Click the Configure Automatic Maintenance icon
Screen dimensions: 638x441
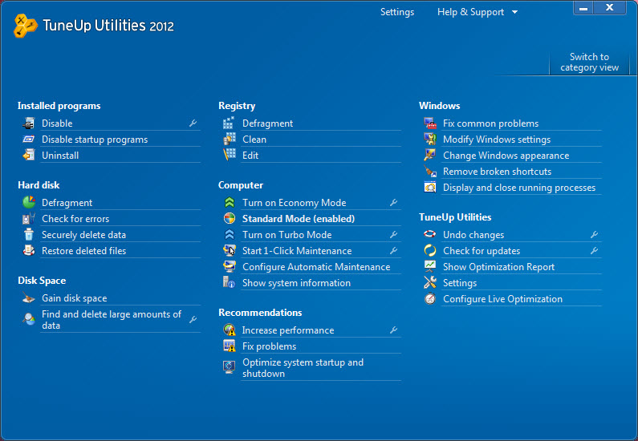[229, 267]
